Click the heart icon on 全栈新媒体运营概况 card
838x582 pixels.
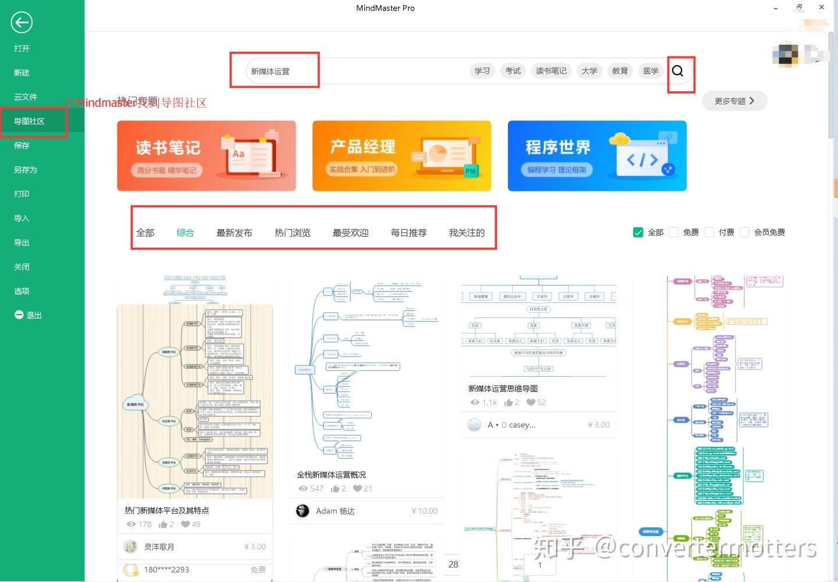tap(357, 488)
